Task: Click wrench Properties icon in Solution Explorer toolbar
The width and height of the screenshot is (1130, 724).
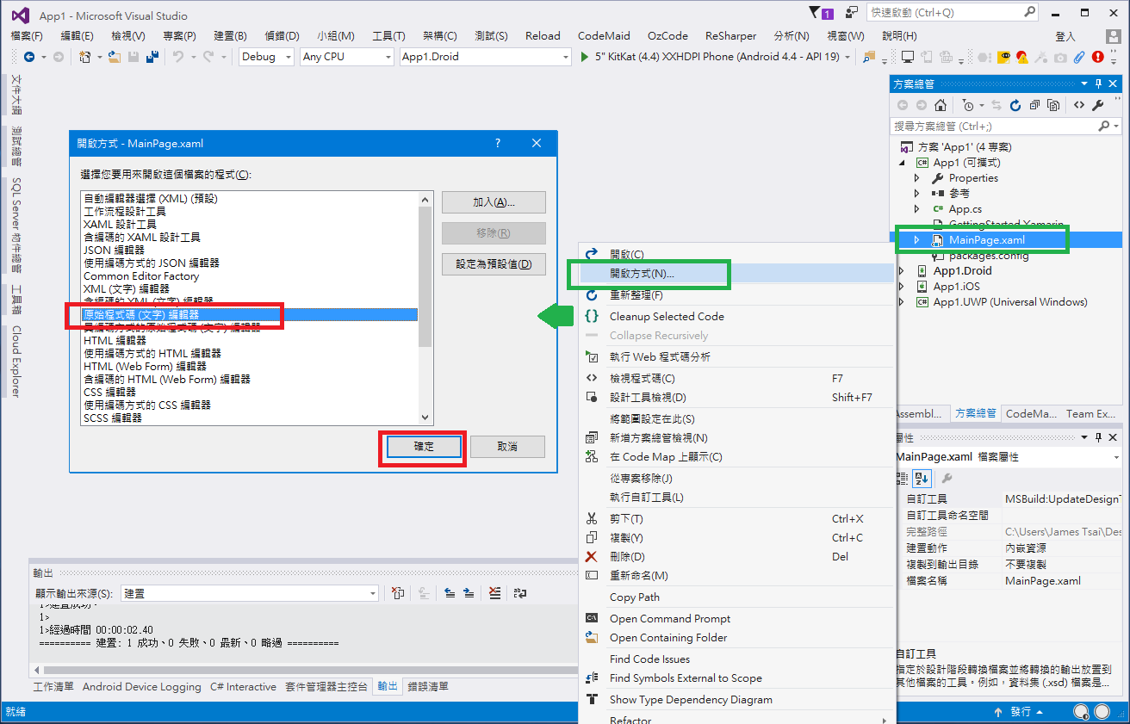Action: click(1098, 105)
